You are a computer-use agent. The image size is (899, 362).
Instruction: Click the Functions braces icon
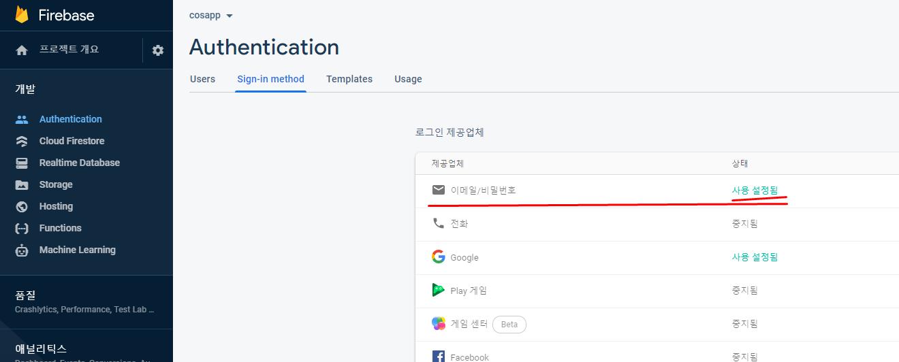click(x=22, y=228)
